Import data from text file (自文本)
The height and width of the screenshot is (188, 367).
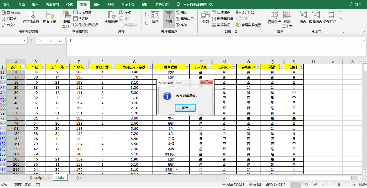pyautogui.click(x=10, y=25)
